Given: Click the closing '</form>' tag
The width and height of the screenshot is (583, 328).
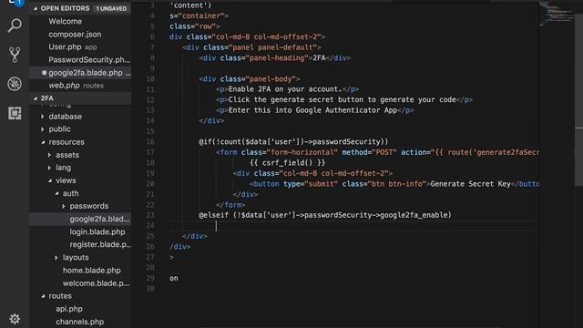Looking at the screenshot, I should (230, 205).
